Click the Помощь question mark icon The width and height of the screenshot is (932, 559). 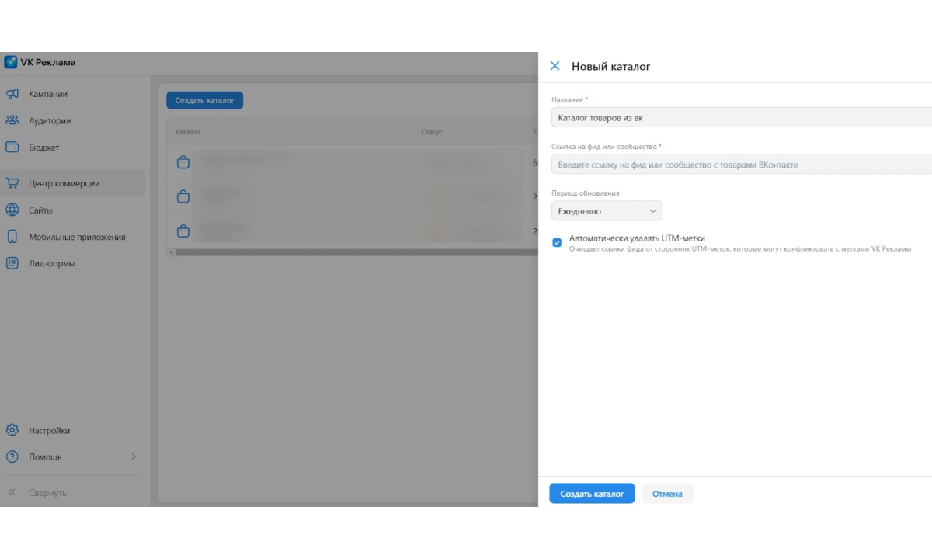12,457
